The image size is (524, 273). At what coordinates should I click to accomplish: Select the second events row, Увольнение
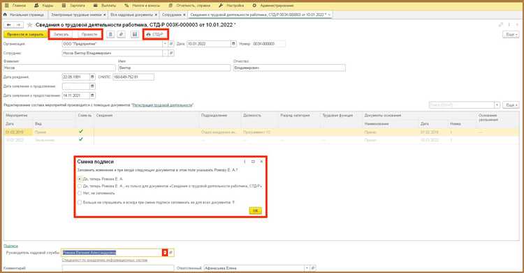pos(261,140)
